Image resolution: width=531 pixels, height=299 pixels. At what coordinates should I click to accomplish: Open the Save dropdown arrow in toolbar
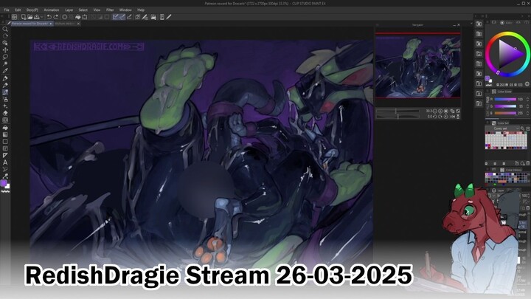[x=42, y=17]
